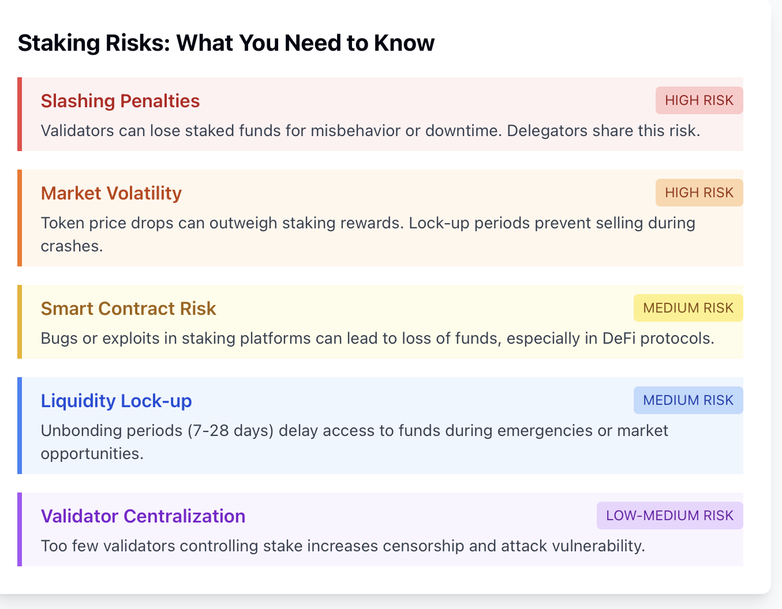The width and height of the screenshot is (782, 609).
Task: Click the MEDIUM RISK badge beside Smart Contract Risk
Action: [688, 308]
